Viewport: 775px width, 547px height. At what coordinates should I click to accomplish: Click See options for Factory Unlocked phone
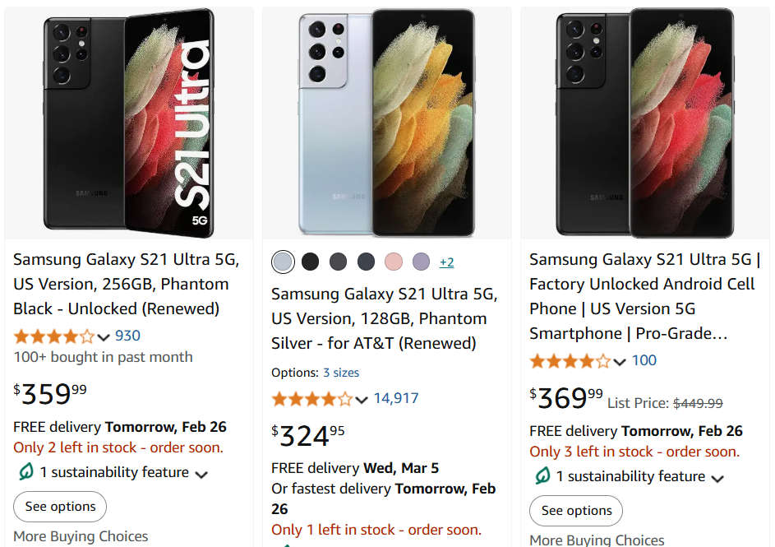tap(576, 511)
